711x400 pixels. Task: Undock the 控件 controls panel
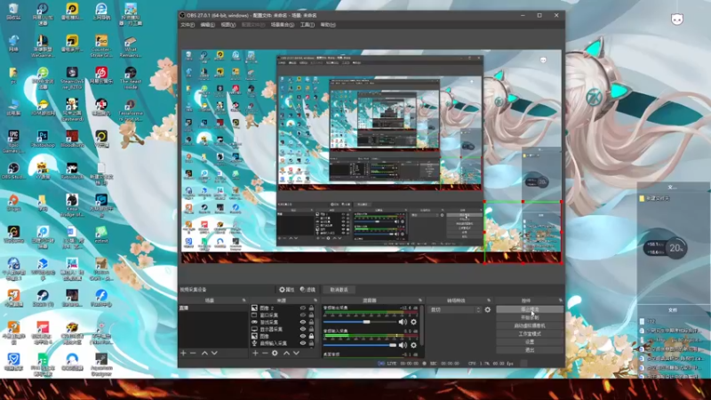click(x=561, y=300)
